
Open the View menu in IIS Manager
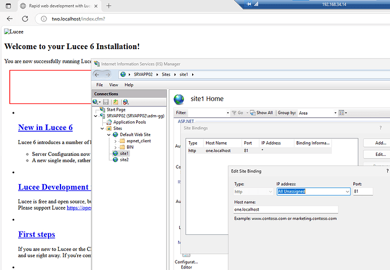coord(114,85)
